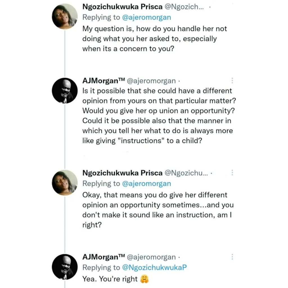This screenshot has width=288, height=288.
Task: Click AJMorgan's display name above "Is it possible"
Action: tap(103, 81)
